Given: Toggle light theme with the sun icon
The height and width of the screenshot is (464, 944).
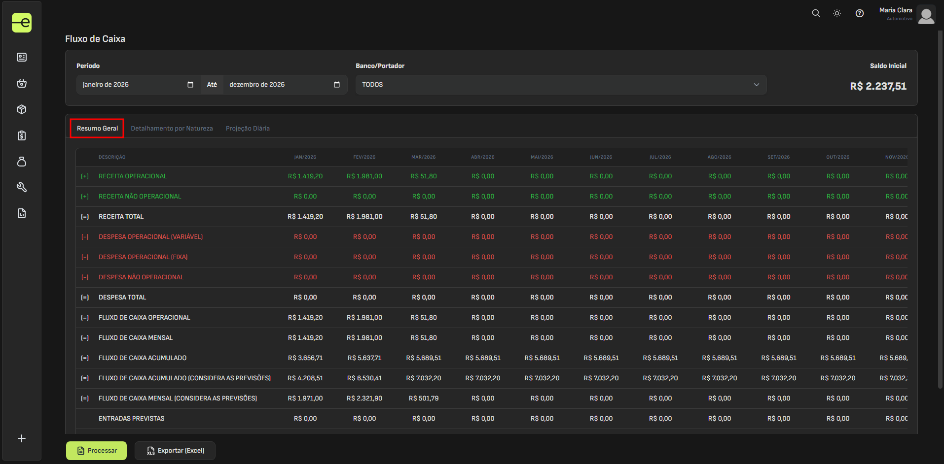Looking at the screenshot, I should (x=837, y=13).
